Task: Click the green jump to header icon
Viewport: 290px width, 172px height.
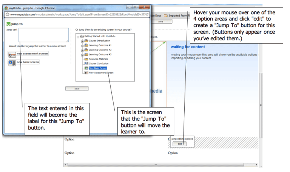Action: (9, 24)
